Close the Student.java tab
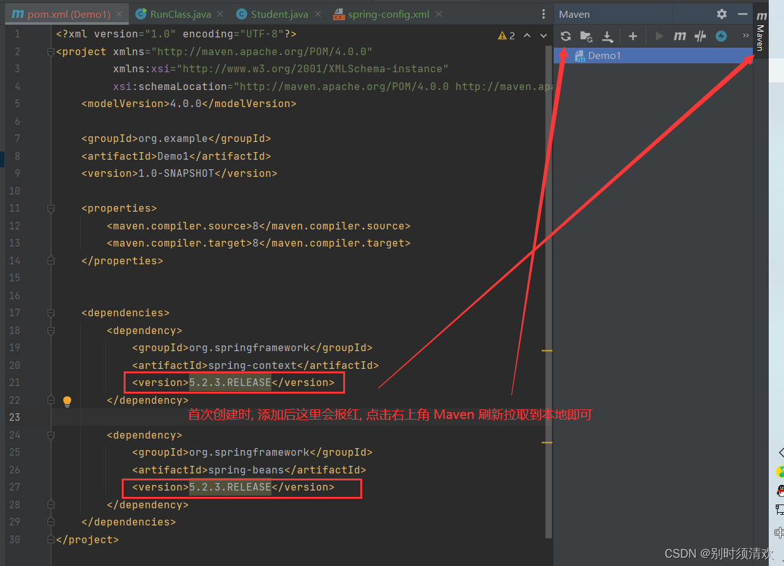Screen dimensions: 784x566 pyautogui.click(x=317, y=14)
